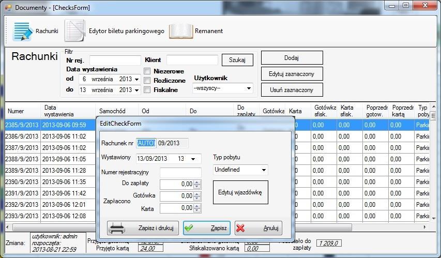
Task: Decrease Do zapłaty value with down arrow
Action: [197, 187]
